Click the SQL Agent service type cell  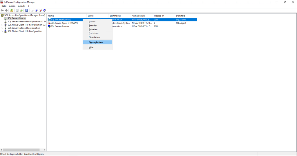[181, 23]
